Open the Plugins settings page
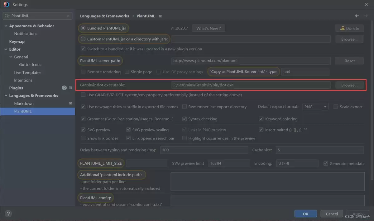 16,88
